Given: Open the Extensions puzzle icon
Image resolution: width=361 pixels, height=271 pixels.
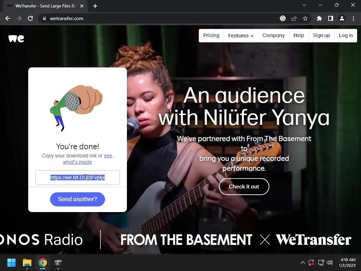Looking at the screenshot, I should click(319, 18).
